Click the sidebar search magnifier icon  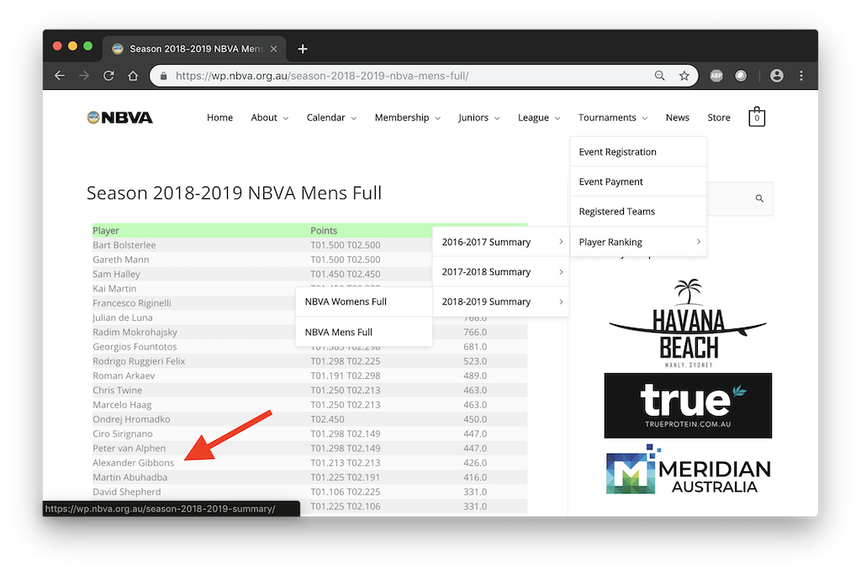coord(759,198)
